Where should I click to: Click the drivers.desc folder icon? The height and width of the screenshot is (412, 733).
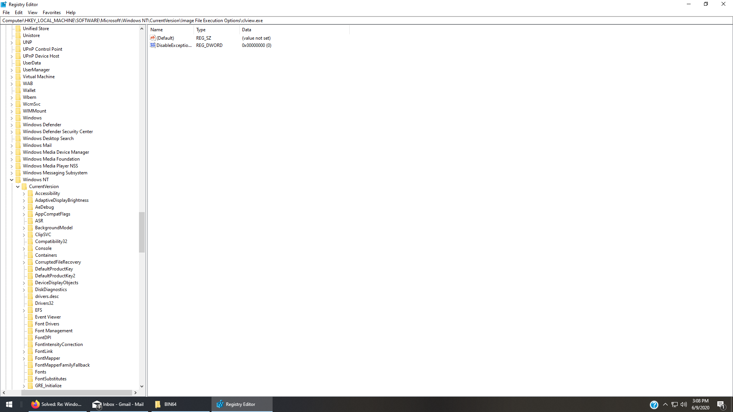coord(30,296)
